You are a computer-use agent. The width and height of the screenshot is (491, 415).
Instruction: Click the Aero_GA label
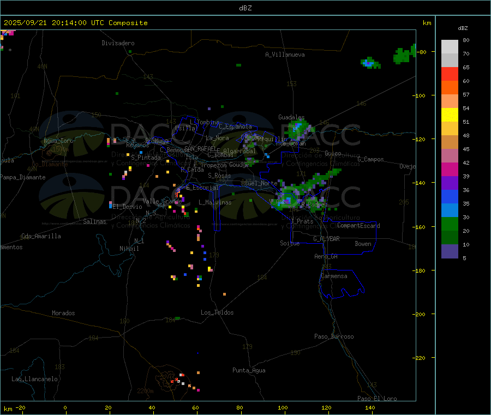coord(326,256)
